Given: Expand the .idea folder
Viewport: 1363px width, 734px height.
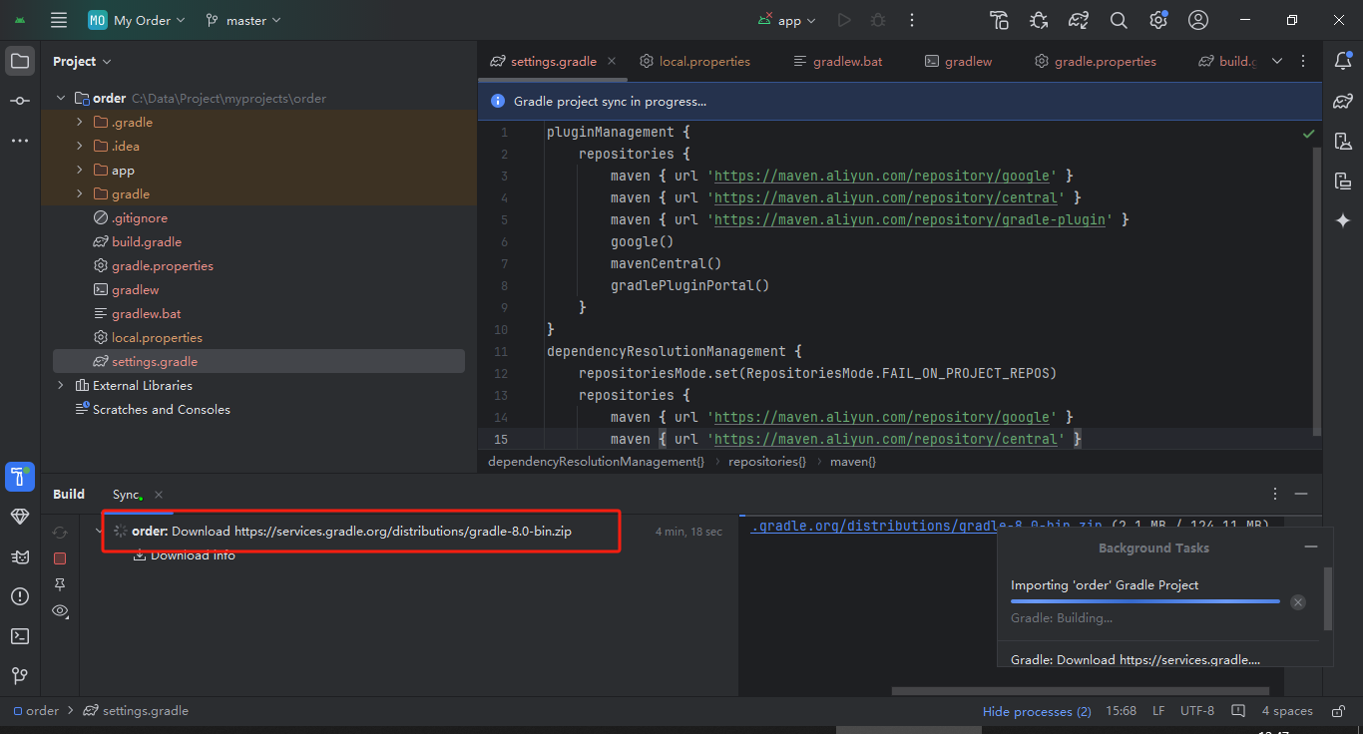Looking at the screenshot, I should point(80,146).
